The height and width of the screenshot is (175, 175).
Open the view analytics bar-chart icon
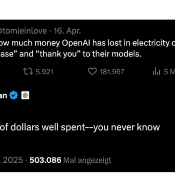[157, 72]
